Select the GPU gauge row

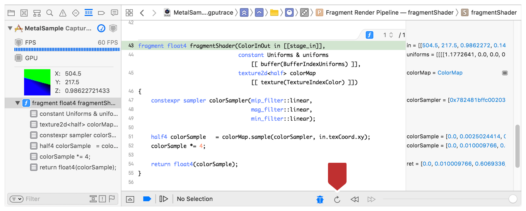click(x=63, y=58)
